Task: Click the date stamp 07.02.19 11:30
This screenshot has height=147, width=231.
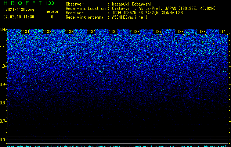Action: (19, 17)
